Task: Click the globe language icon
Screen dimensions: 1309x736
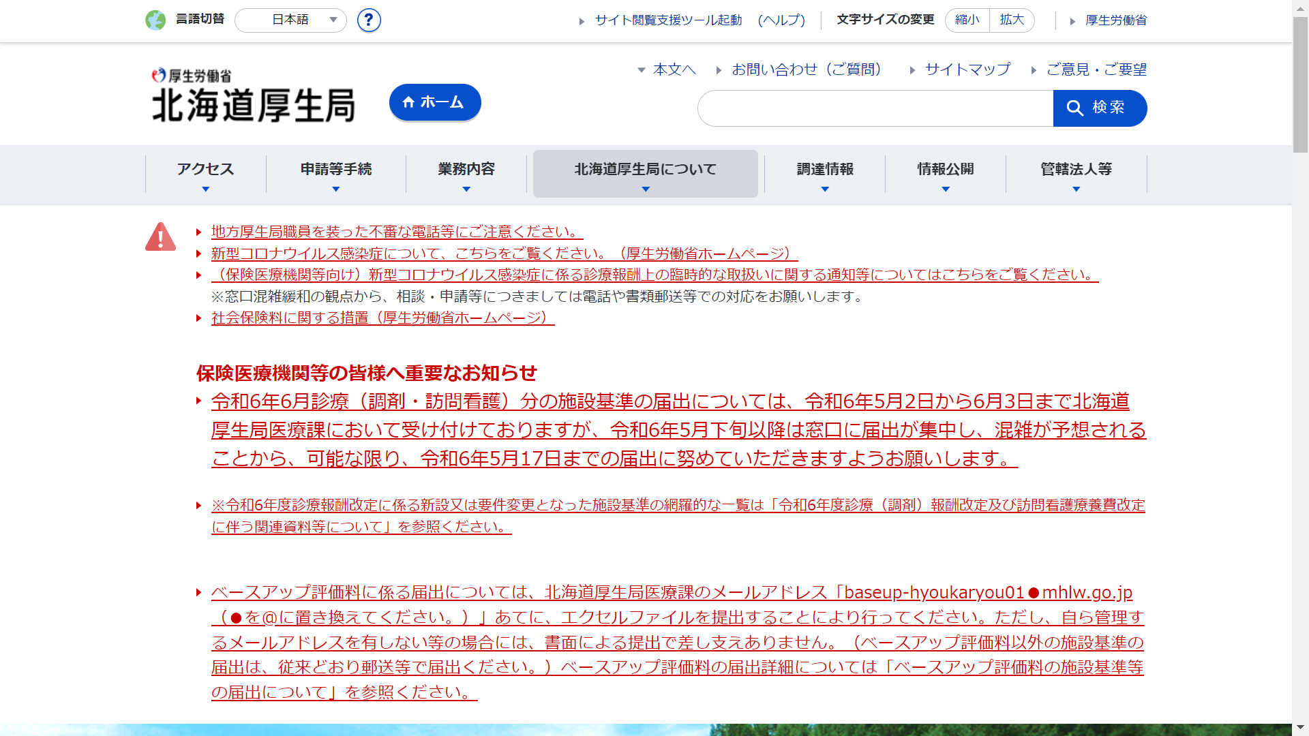Action: [155, 20]
